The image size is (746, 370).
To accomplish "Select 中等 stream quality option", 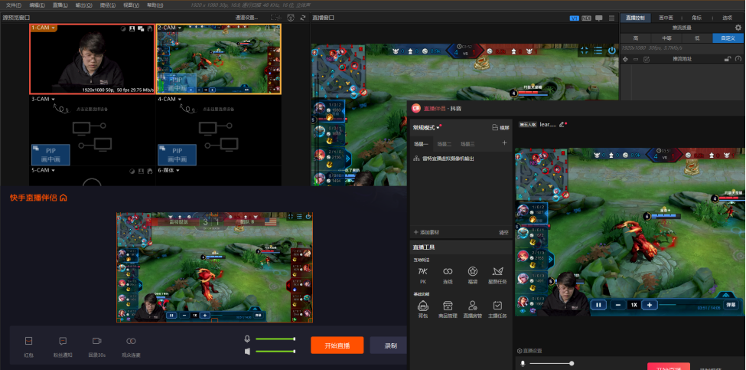I will [666, 38].
